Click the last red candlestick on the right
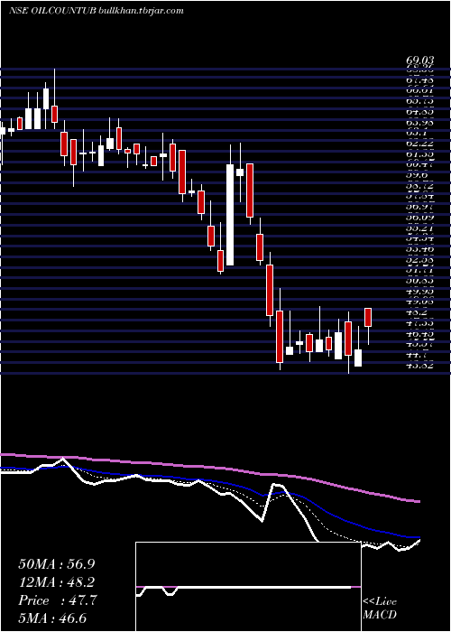451x632 pixels. [x=368, y=317]
